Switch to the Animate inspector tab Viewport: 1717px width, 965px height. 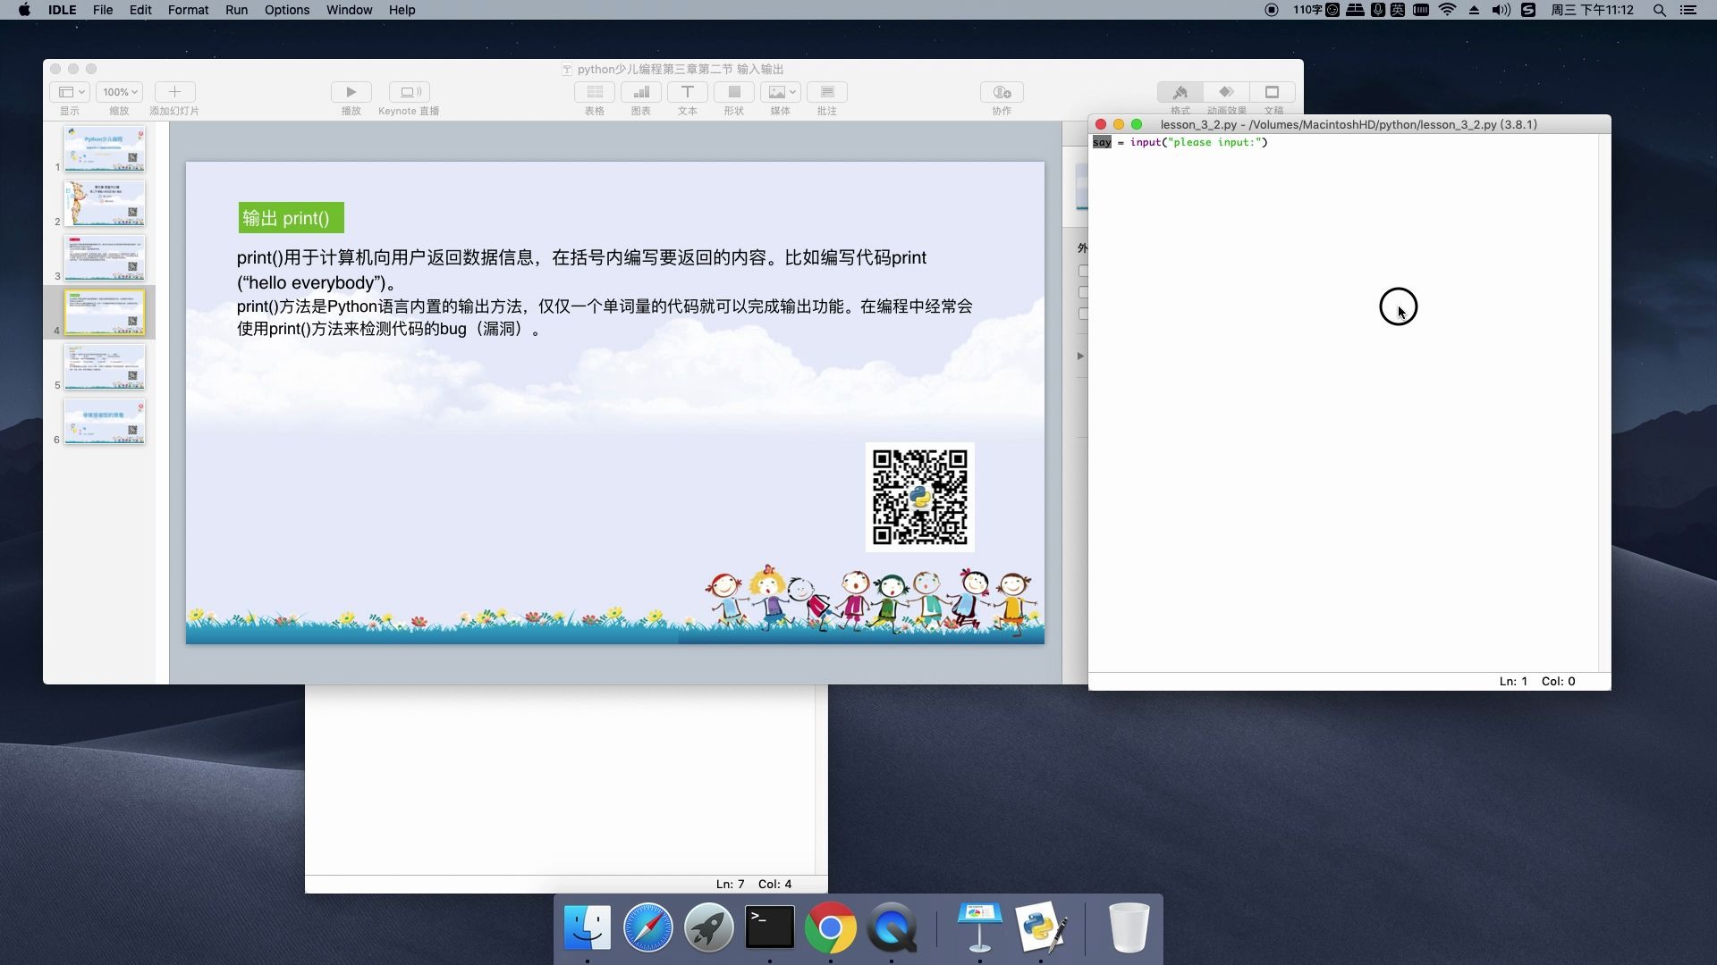click(1226, 93)
